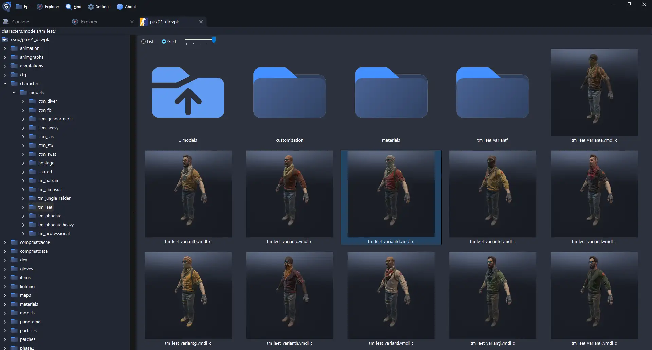Viewport: 652px width, 350px height.
Task: Expand the animation folder
Action: coord(5,48)
